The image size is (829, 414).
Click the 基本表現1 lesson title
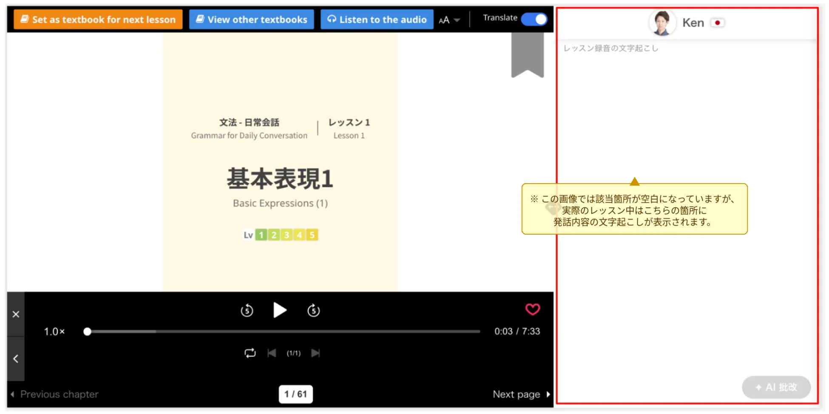click(x=280, y=179)
